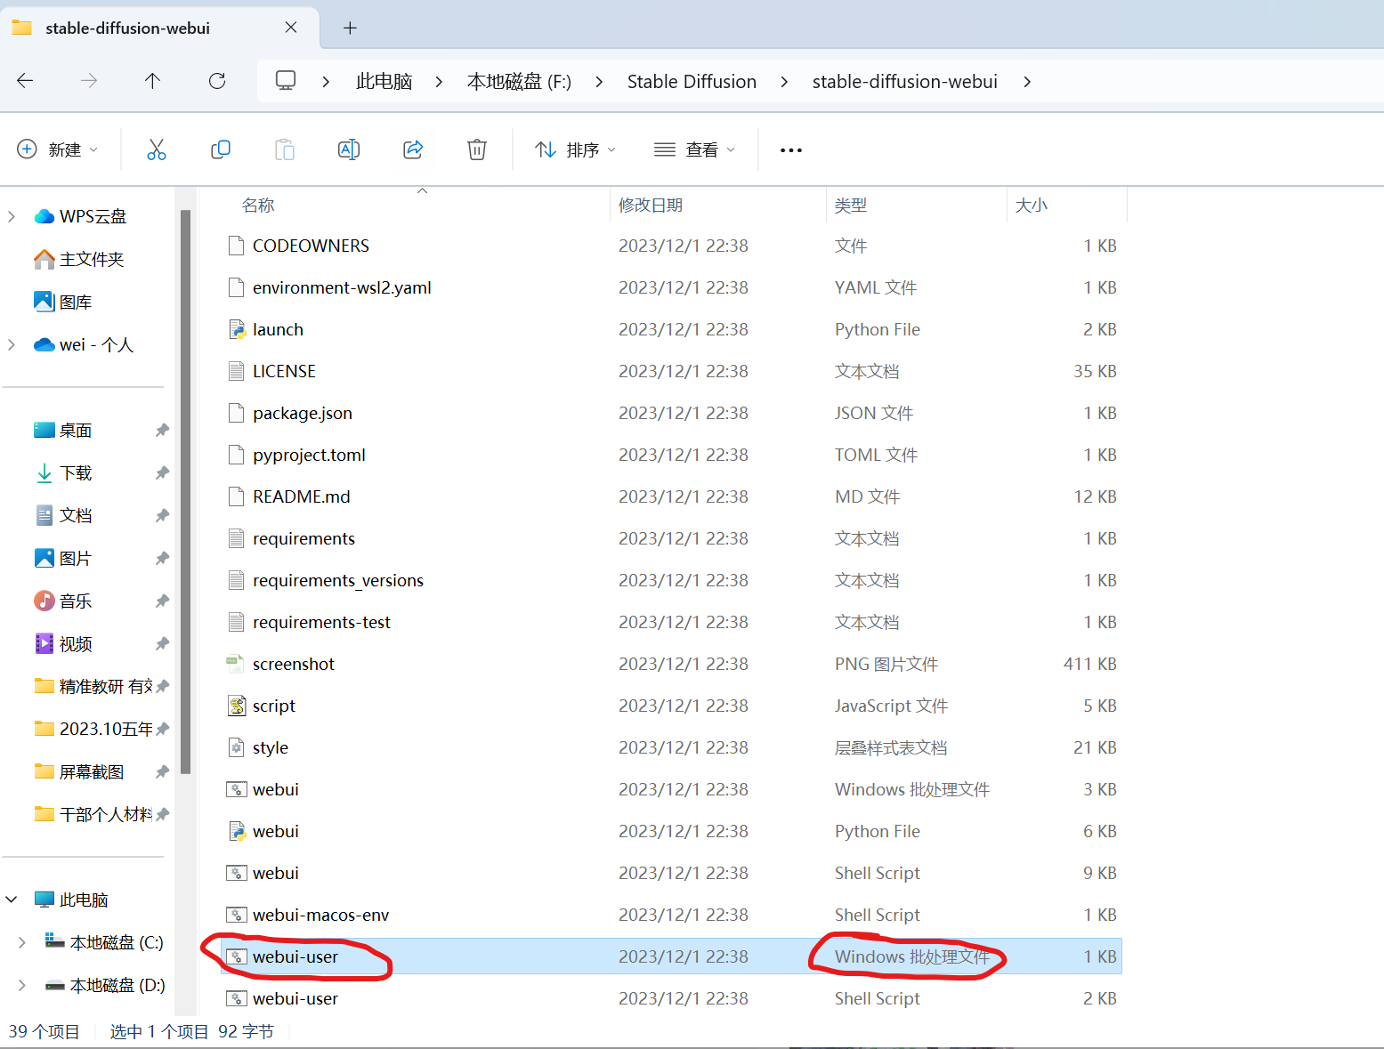1384x1049 pixels.
Task: Click the LICENSE text document icon
Action: click(236, 371)
